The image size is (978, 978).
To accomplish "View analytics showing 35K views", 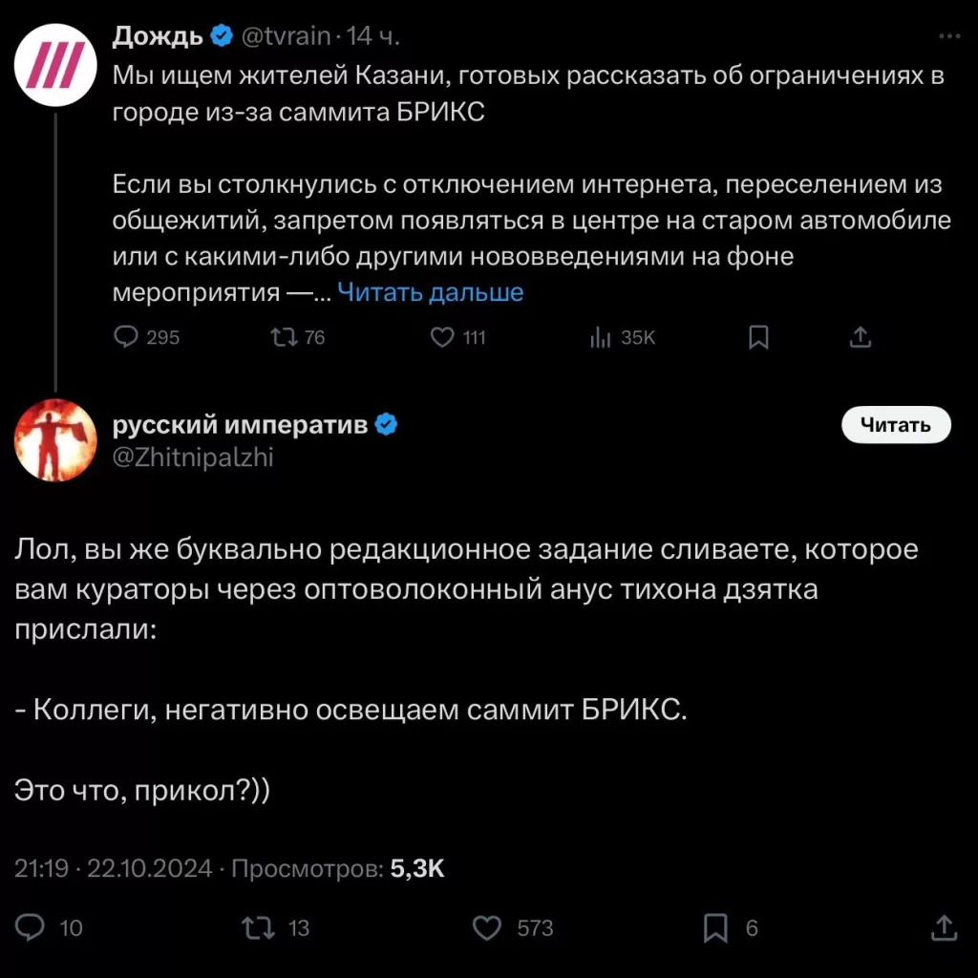I will 601,337.
